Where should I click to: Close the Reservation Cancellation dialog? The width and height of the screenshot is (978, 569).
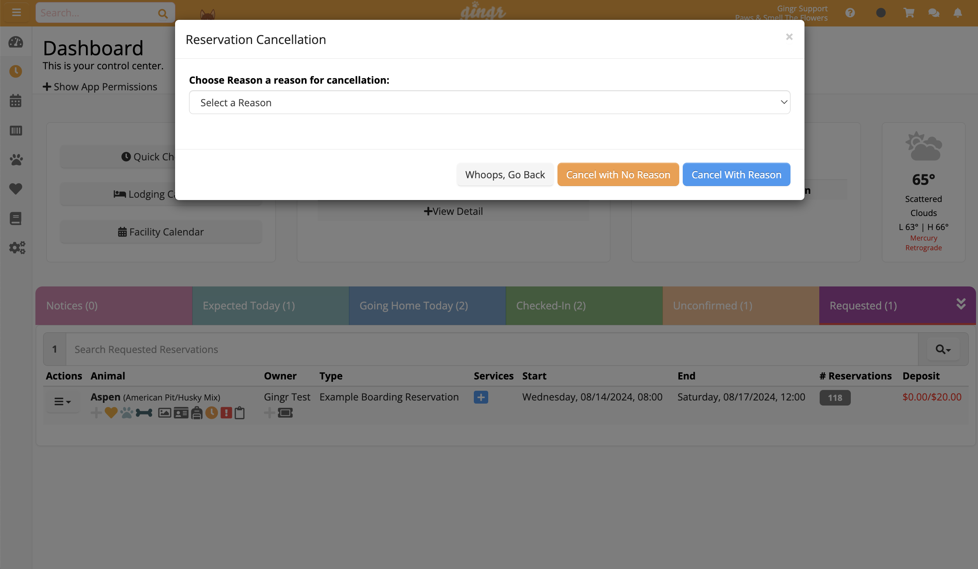(789, 37)
